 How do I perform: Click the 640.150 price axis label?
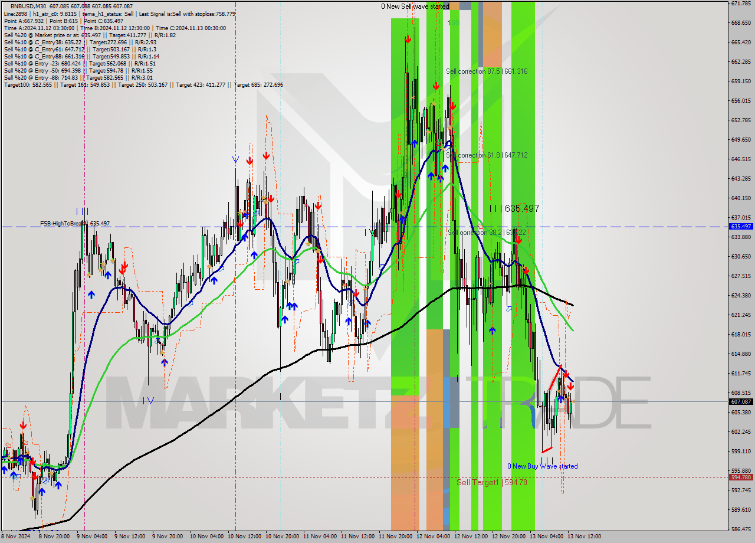pos(740,198)
